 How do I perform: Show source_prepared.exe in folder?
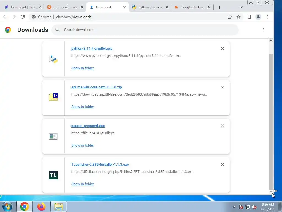(83, 145)
